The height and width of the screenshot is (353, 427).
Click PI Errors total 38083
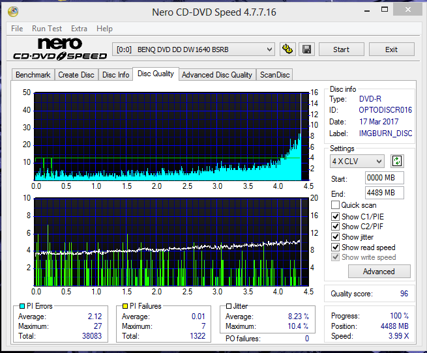(92, 336)
